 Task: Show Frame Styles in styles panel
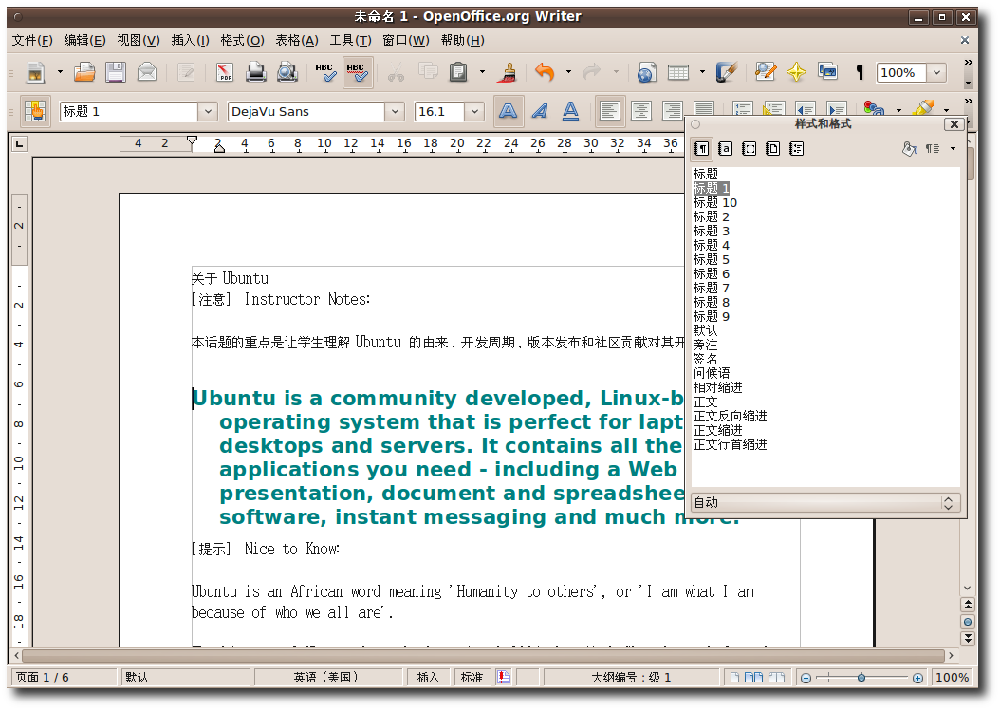tap(749, 149)
